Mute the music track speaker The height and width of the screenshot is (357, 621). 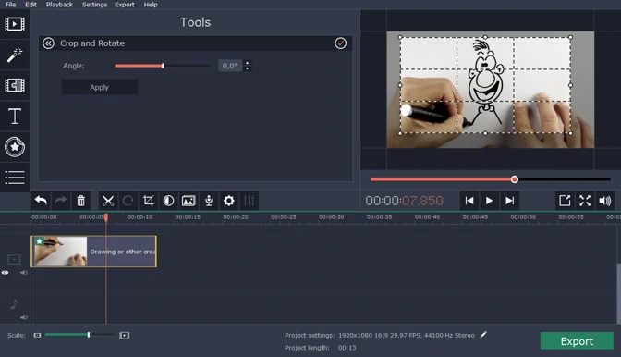(24, 317)
